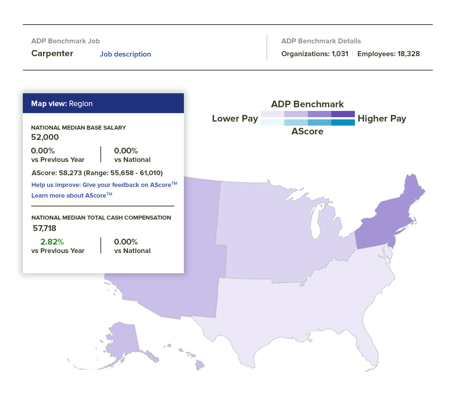This screenshot has height=404, width=456.
Task: Open the Job description link
Action: [x=125, y=54]
